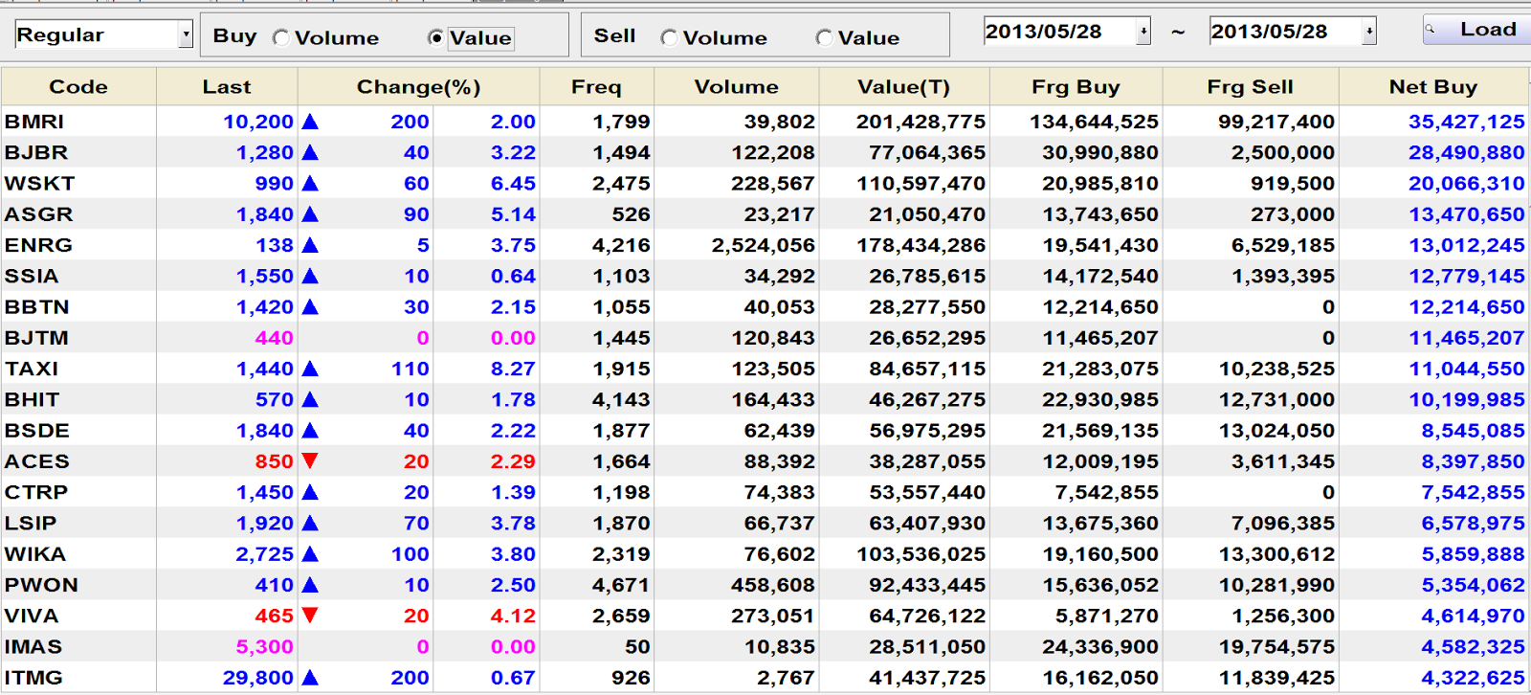Click BJBR net buy value 28,490,880
This screenshot has height=695, width=1531.
coord(1467,152)
